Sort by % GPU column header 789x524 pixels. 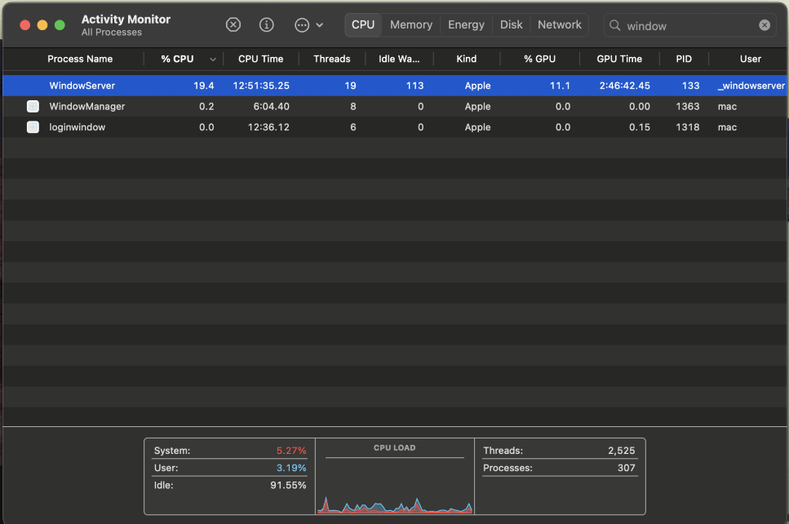[539, 59]
